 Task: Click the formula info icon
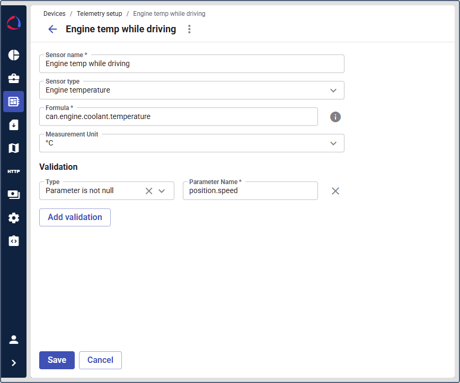pos(335,117)
